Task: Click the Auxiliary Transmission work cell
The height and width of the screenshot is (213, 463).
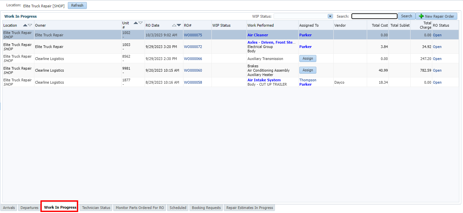Action: (x=272, y=59)
